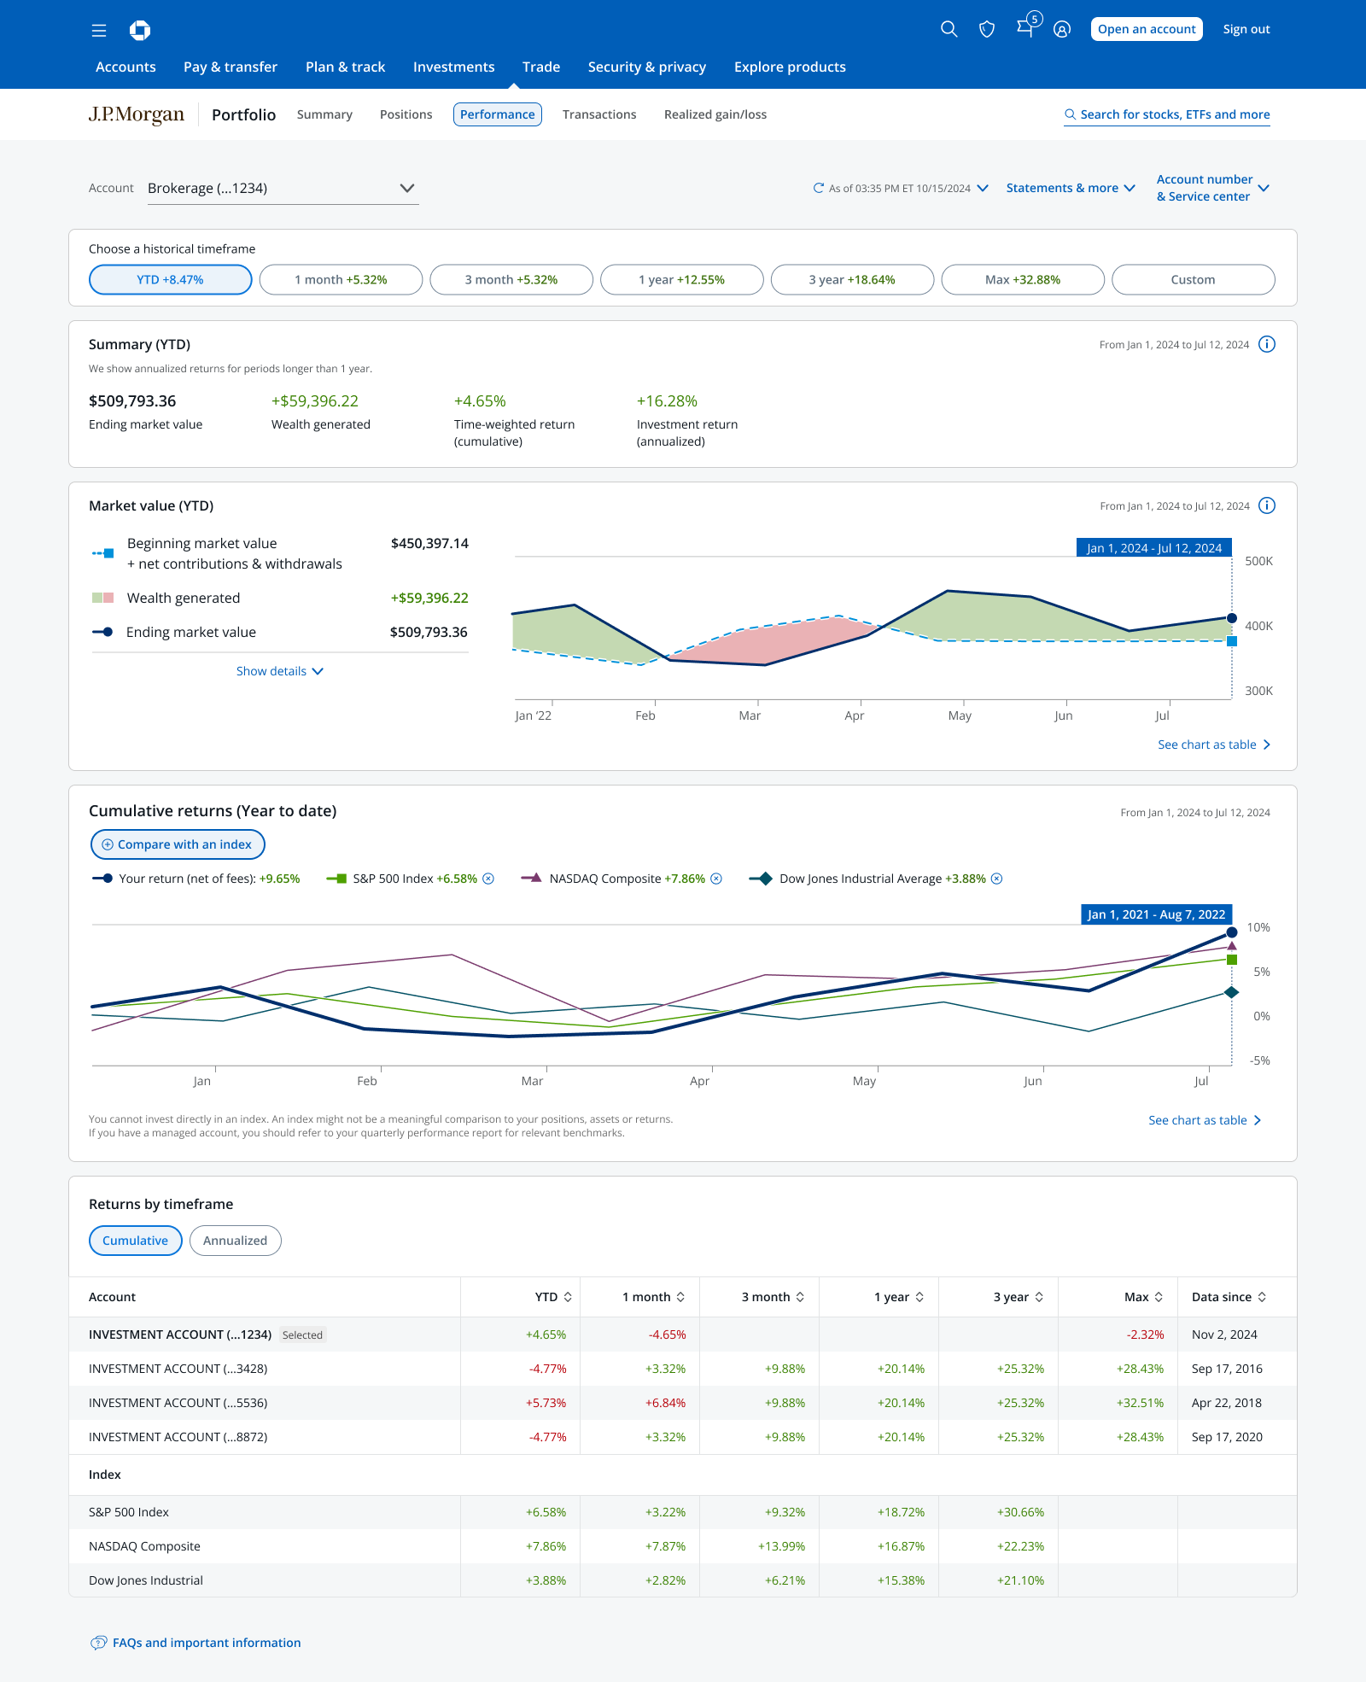This screenshot has height=1682, width=1366.
Task: Open the profile avatar icon
Action: pos(1062,30)
